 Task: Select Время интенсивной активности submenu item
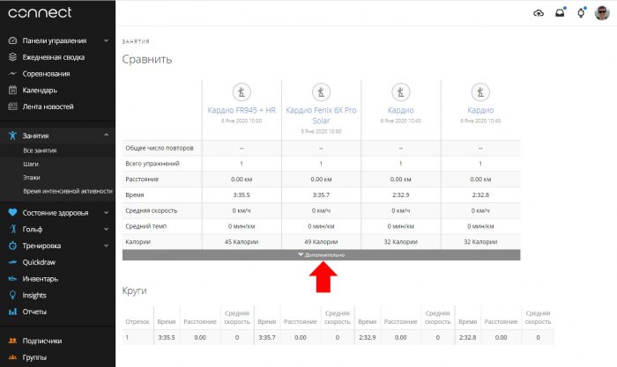(68, 191)
